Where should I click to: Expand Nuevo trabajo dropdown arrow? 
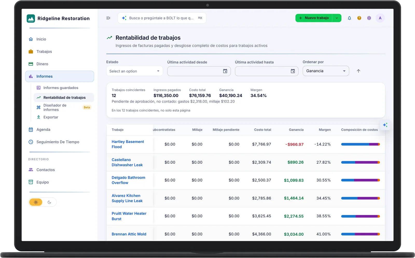(337, 18)
